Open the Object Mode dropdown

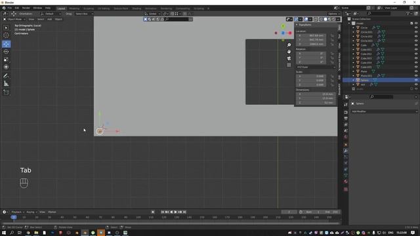point(14,19)
